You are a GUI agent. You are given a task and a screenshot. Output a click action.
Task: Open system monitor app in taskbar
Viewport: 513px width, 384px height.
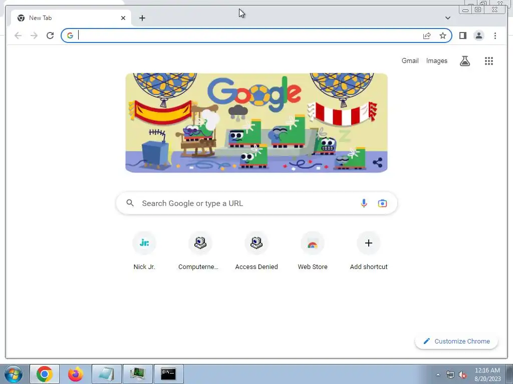pyautogui.click(x=137, y=374)
